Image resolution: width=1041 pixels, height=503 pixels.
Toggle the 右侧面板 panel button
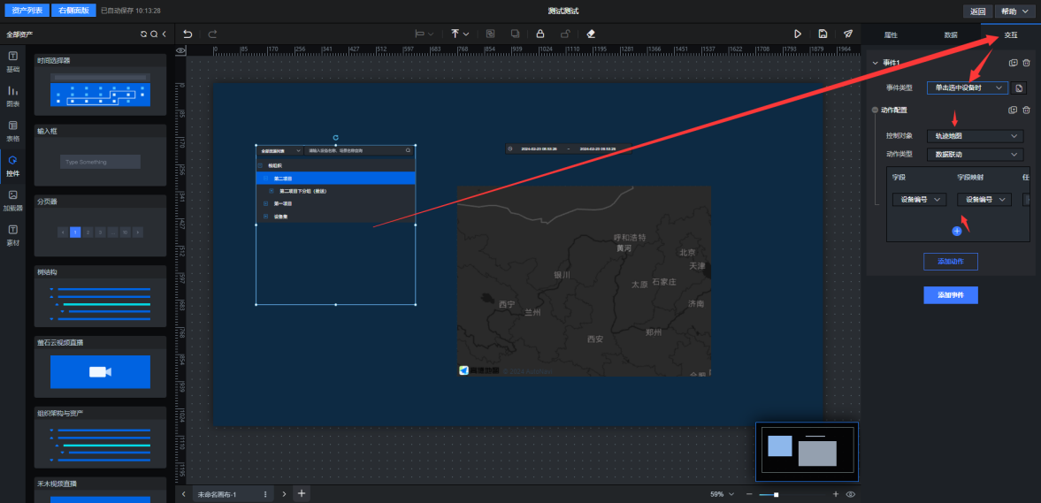point(73,11)
